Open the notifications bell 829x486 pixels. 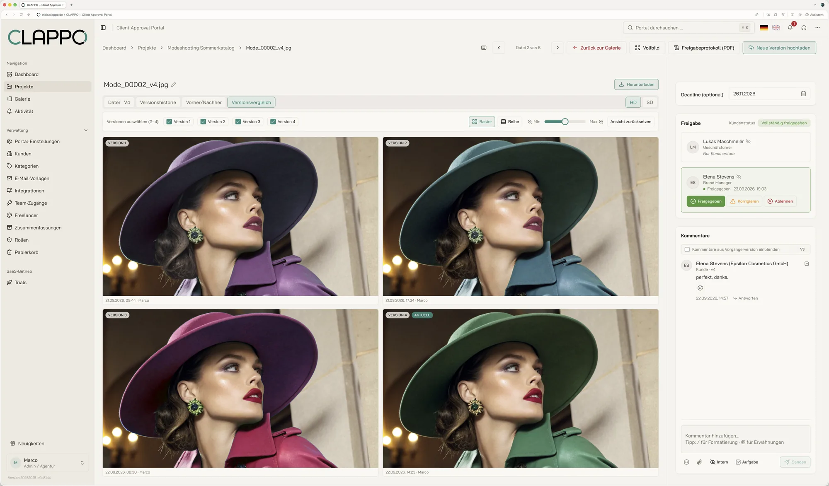tap(790, 28)
